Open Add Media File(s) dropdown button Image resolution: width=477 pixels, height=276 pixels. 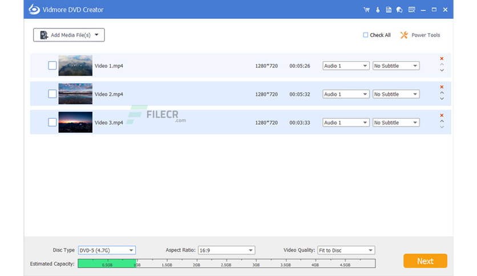pyautogui.click(x=68, y=35)
